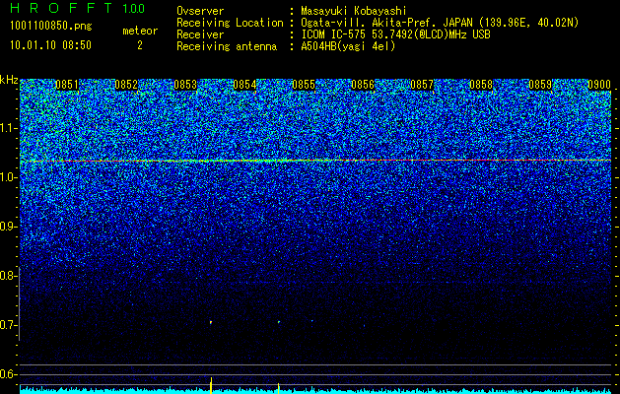Click the 0.7 kHz axis label
The image size is (620, 394).
click(7, 325)
